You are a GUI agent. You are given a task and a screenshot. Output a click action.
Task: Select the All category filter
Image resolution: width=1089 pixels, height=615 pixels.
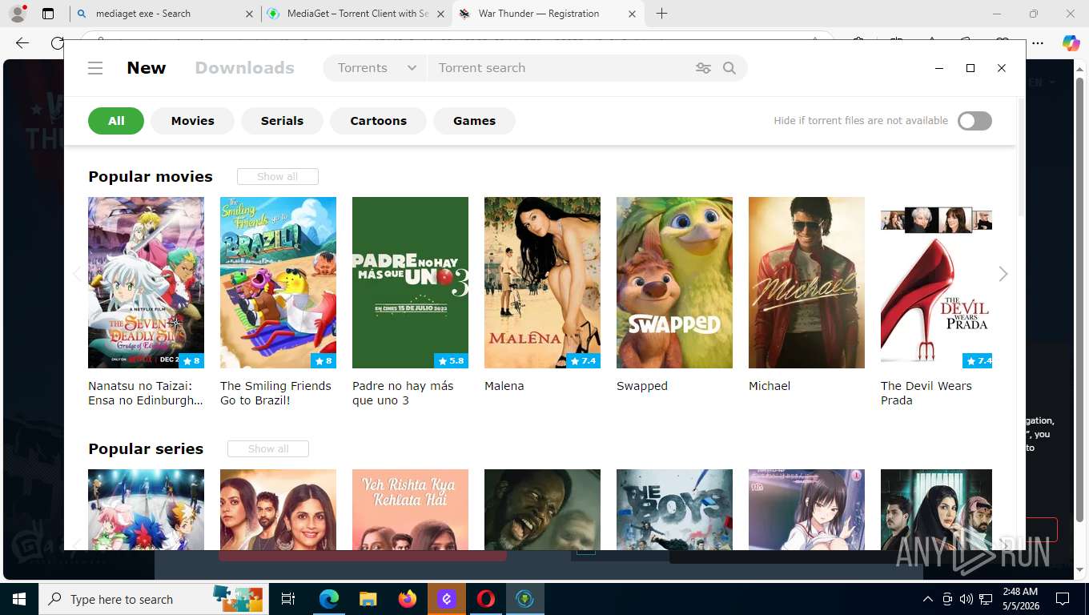[116, 121]
